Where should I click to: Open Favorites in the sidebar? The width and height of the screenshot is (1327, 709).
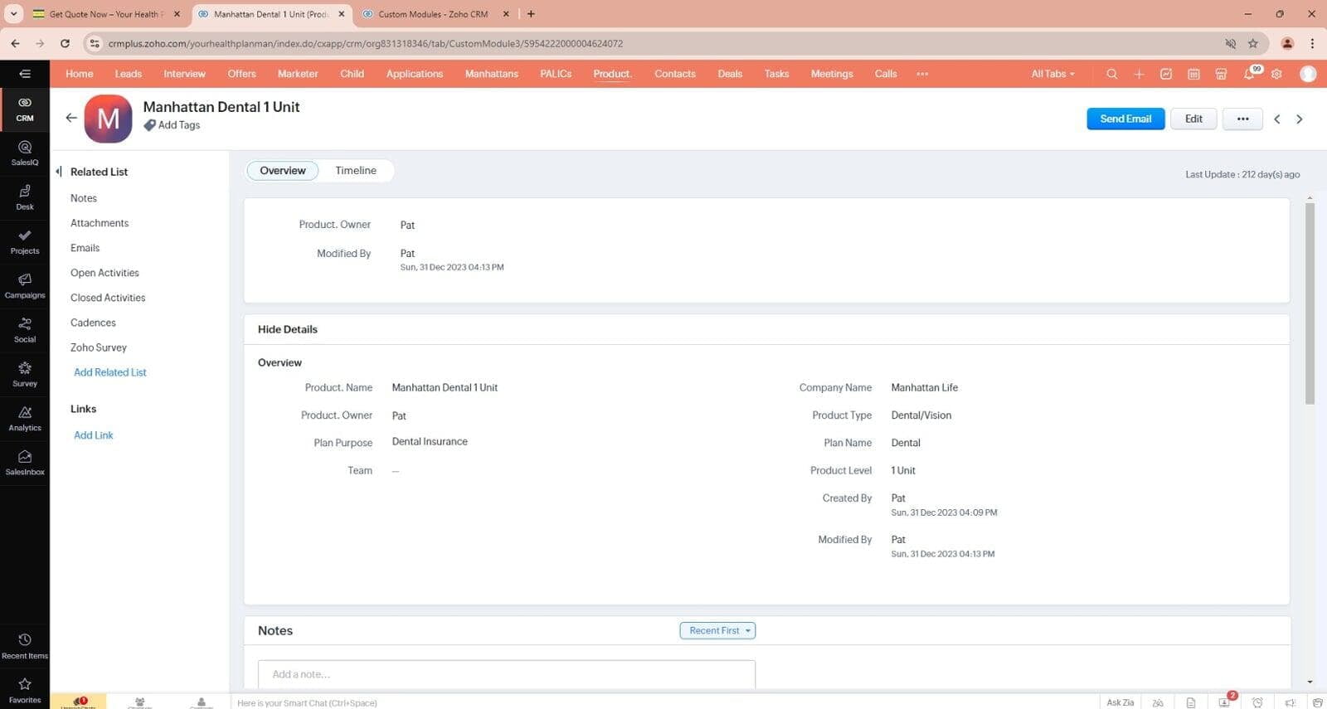(x=25, y=691)
